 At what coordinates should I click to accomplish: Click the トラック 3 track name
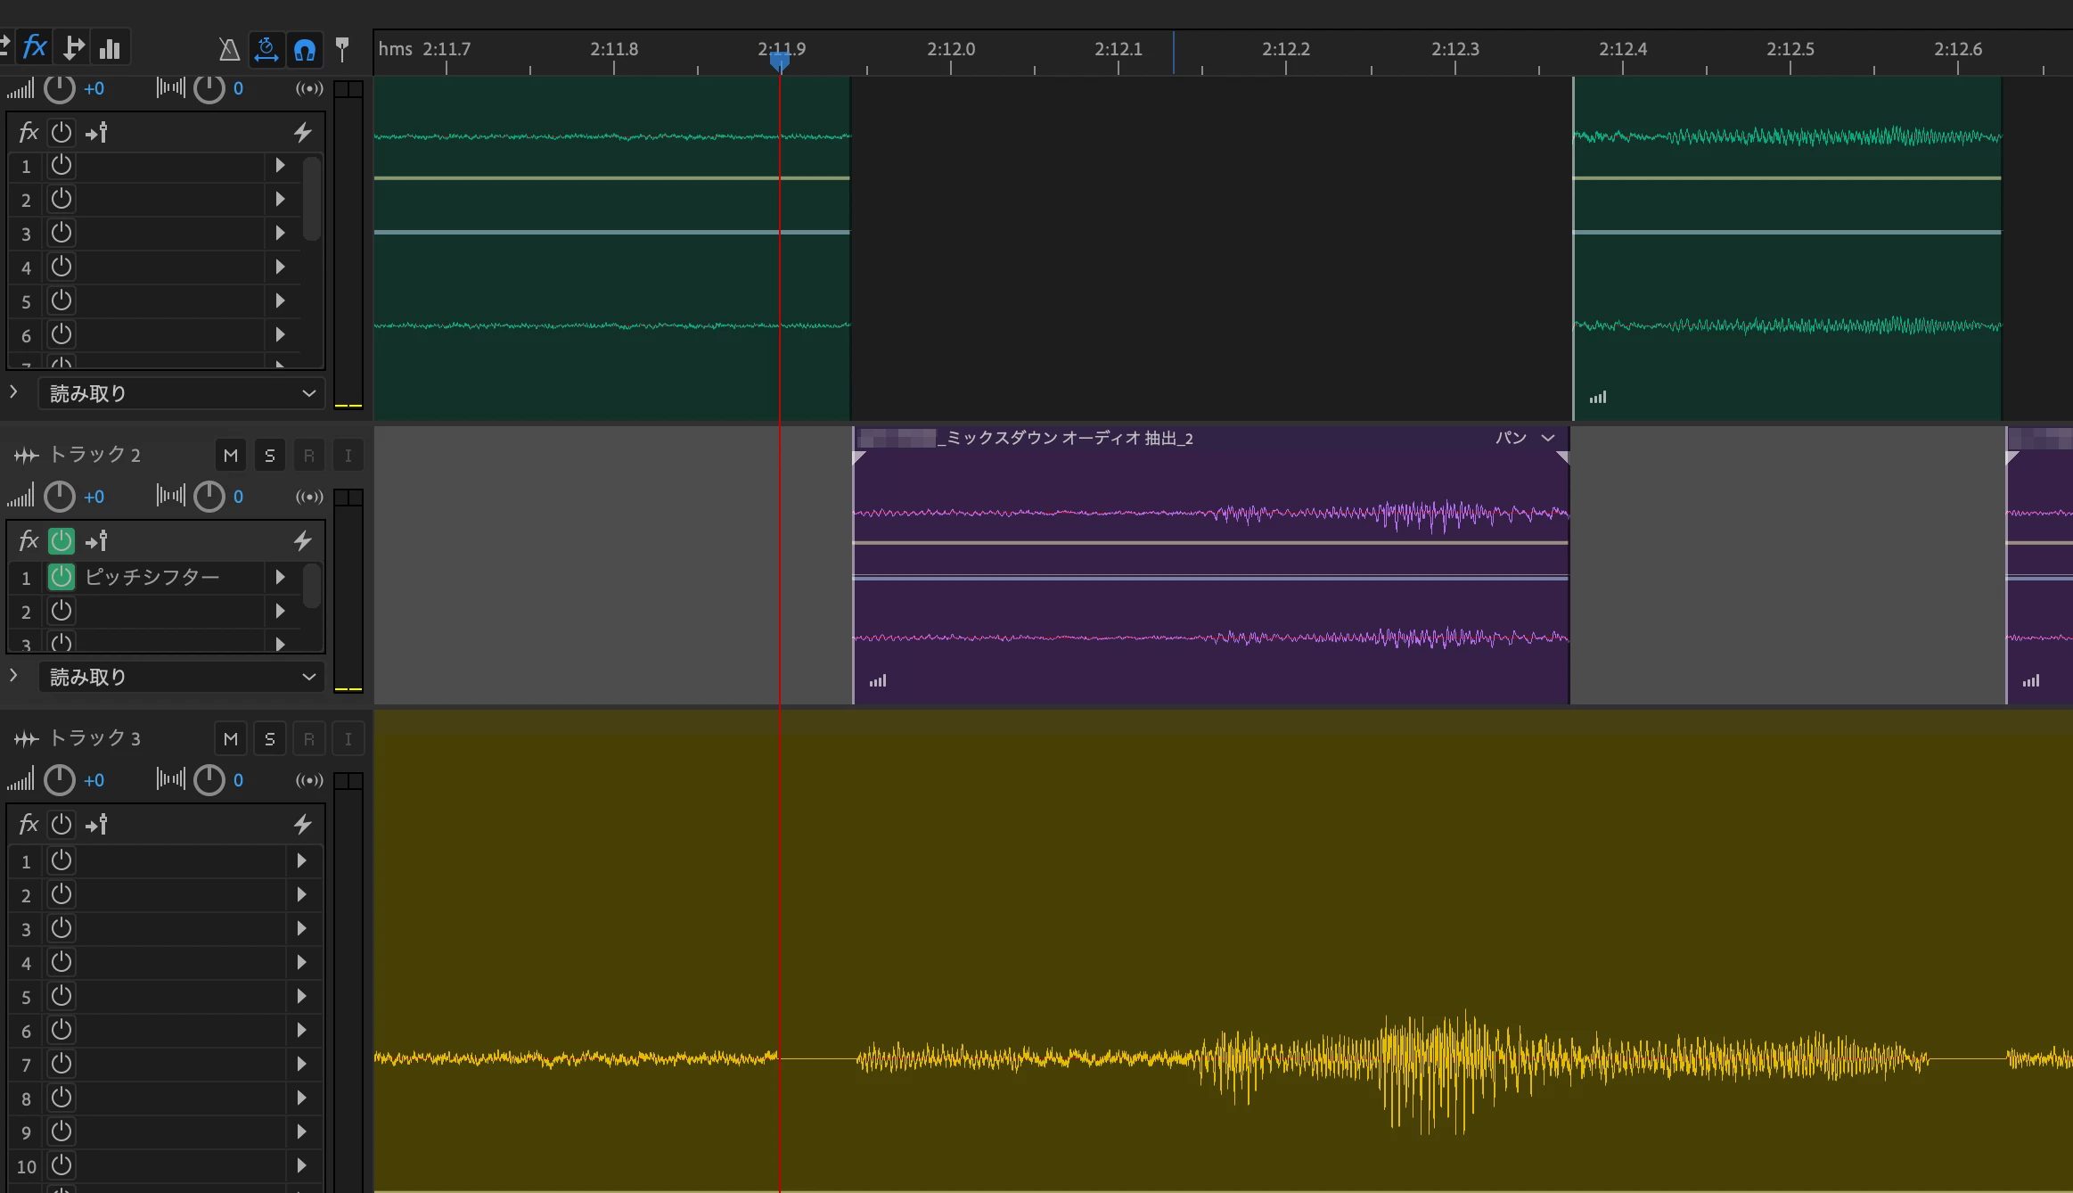click(94, 738)
